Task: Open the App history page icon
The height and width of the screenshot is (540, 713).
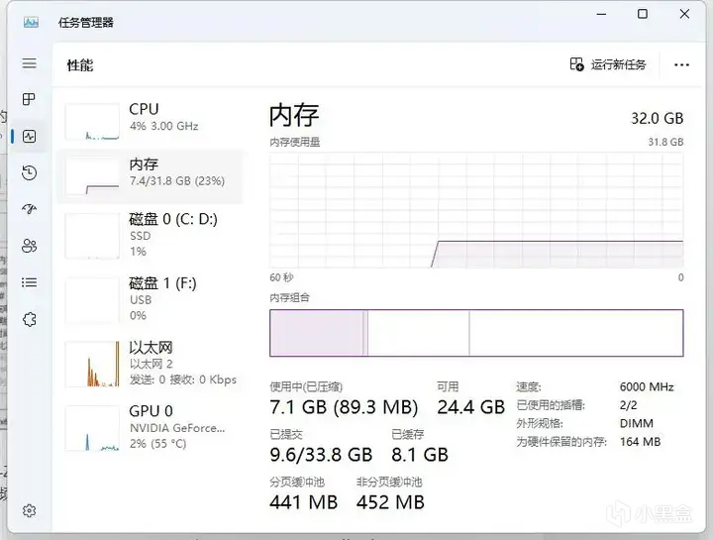Action: coord(30,172)
